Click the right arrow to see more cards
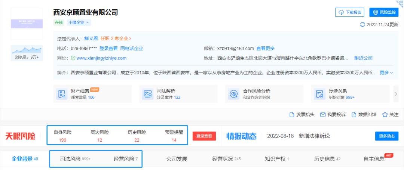The width and height of the screenshot is (404, 170). tap(396, 94)
